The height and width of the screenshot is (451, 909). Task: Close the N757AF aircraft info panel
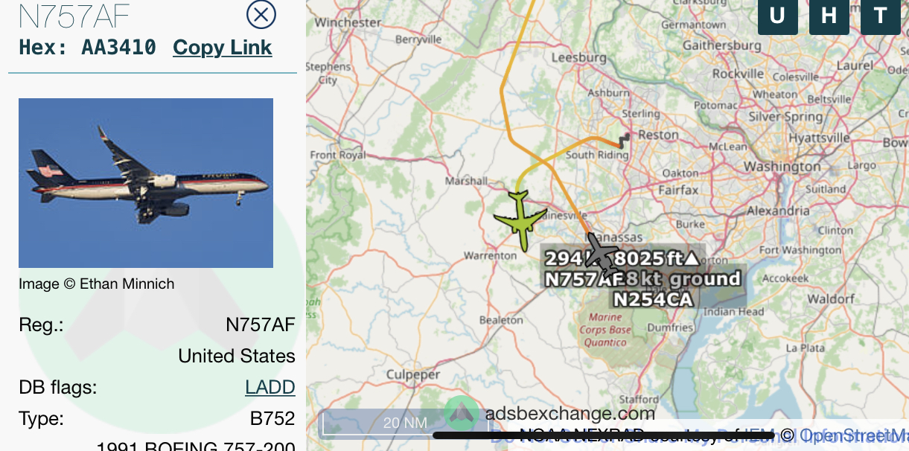coord(261,13)
